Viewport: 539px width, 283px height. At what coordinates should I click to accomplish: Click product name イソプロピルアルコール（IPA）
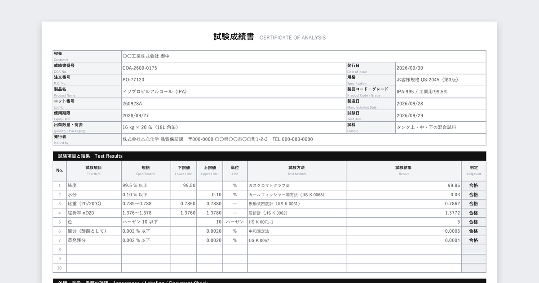coord(234,92)
